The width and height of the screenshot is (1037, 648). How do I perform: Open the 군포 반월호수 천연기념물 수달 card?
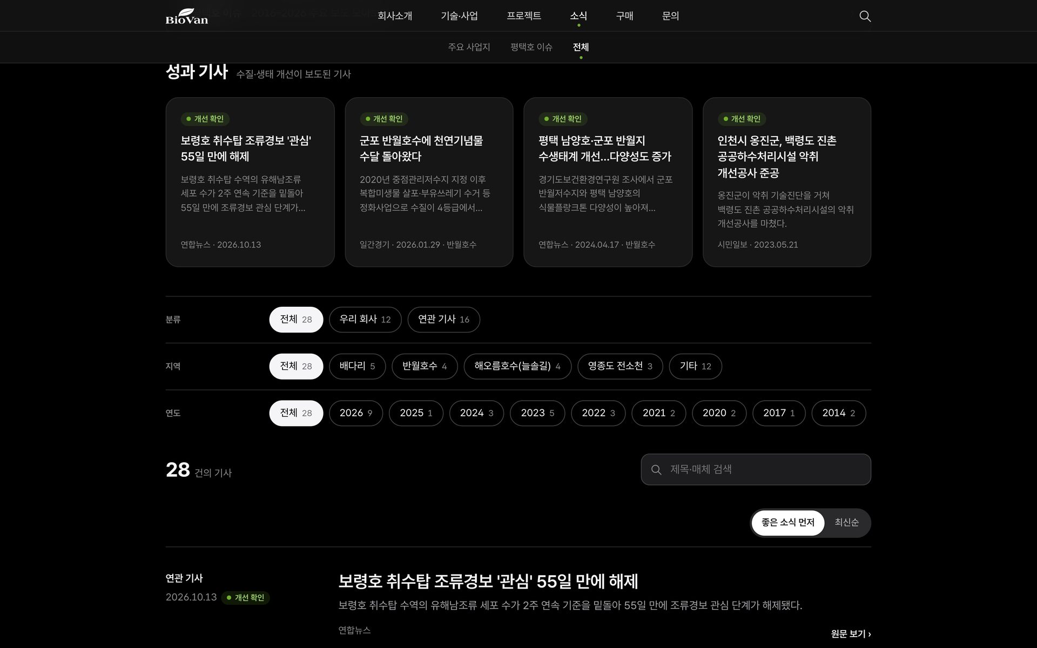point(429,182)
